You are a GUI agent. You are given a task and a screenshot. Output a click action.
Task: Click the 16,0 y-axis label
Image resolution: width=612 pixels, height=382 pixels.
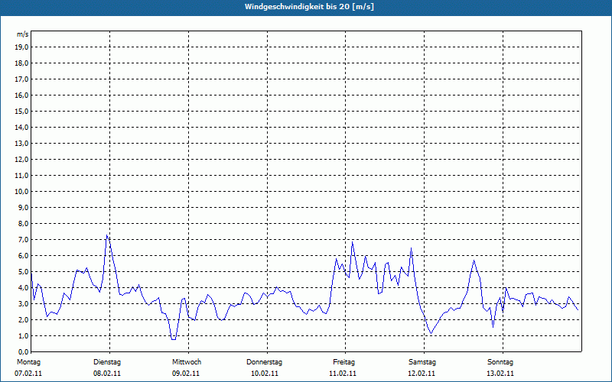21,95
